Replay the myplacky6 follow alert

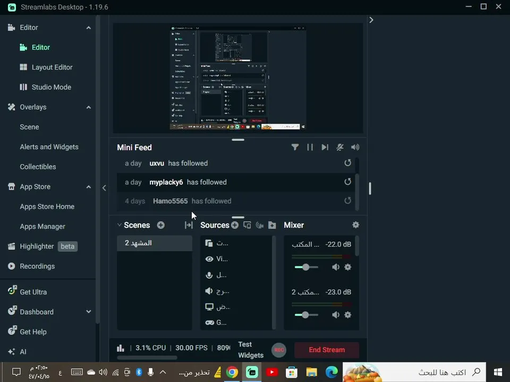[347, 181]
